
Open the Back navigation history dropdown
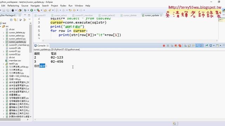77,10
